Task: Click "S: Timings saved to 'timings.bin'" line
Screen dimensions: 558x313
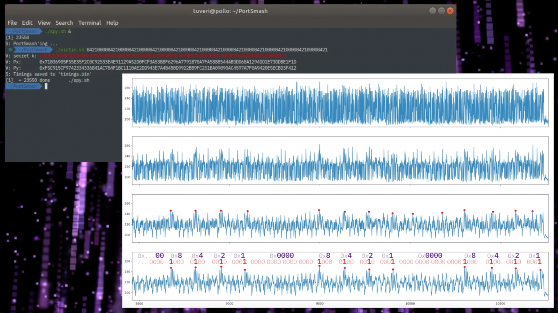Action: pos(48,74)
